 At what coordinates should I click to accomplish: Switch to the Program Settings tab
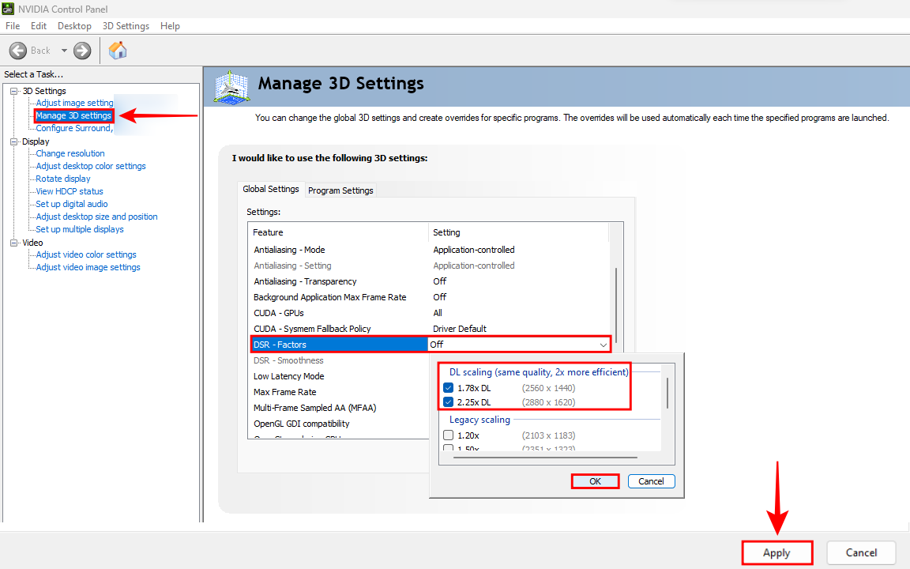[340, 190]
